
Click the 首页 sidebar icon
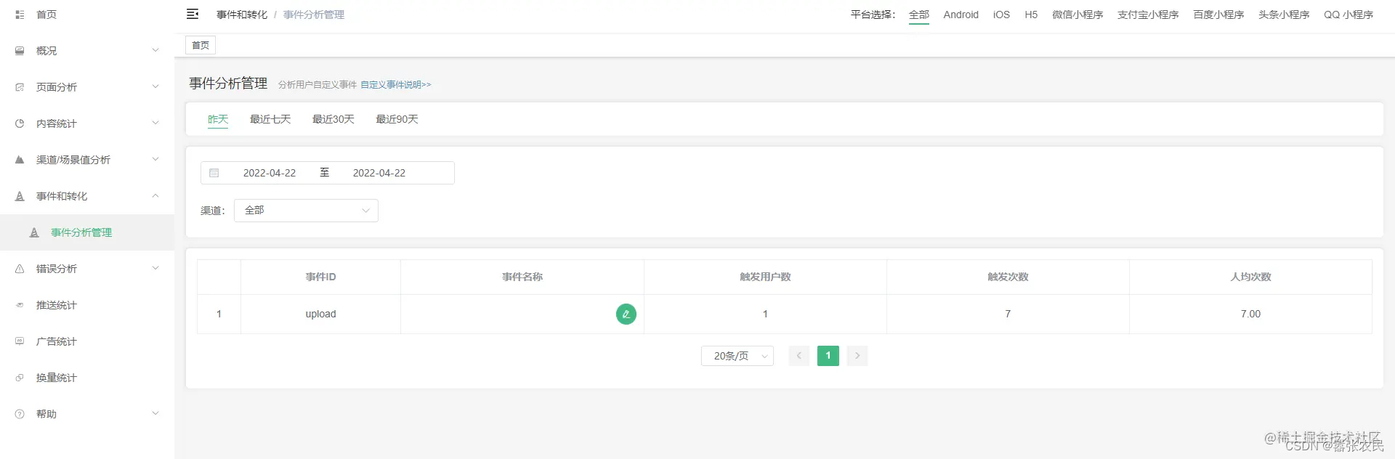tap(20, 15)
